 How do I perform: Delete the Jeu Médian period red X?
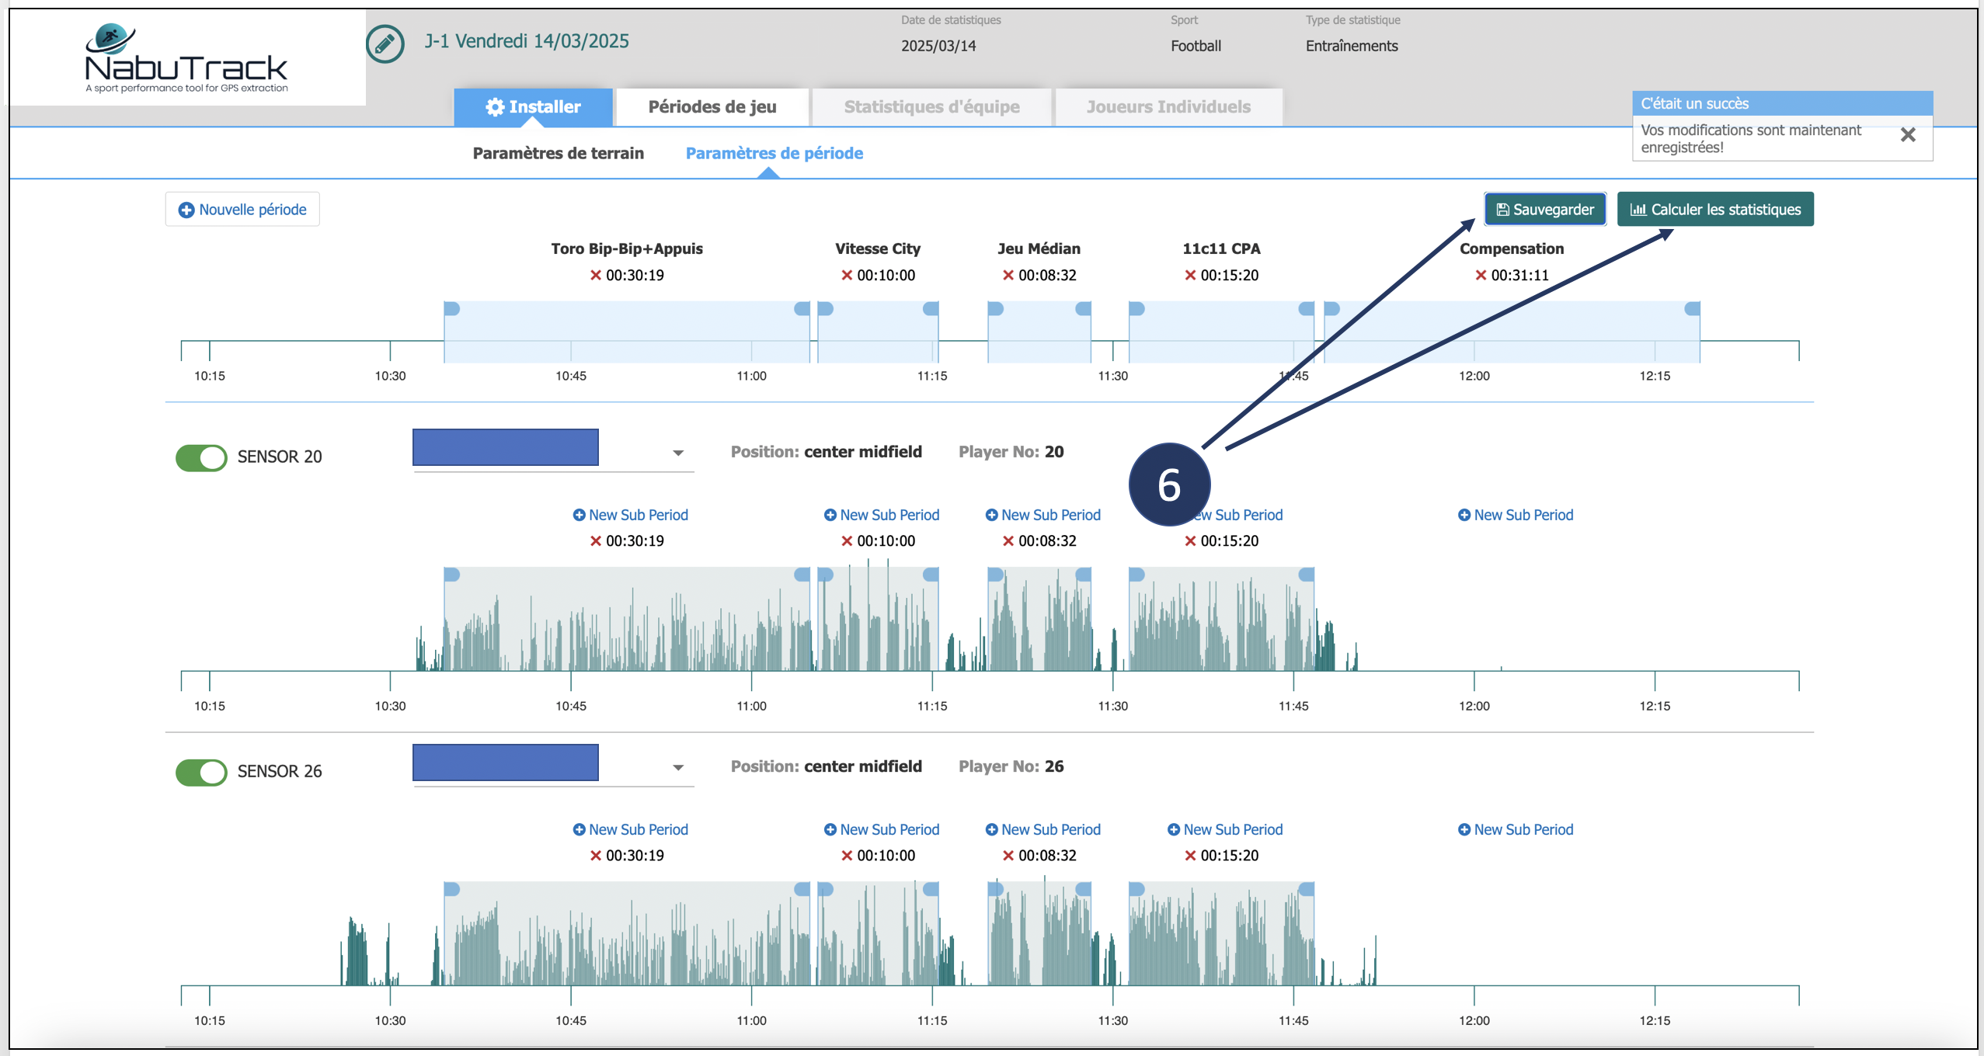tap(1008, 276)
